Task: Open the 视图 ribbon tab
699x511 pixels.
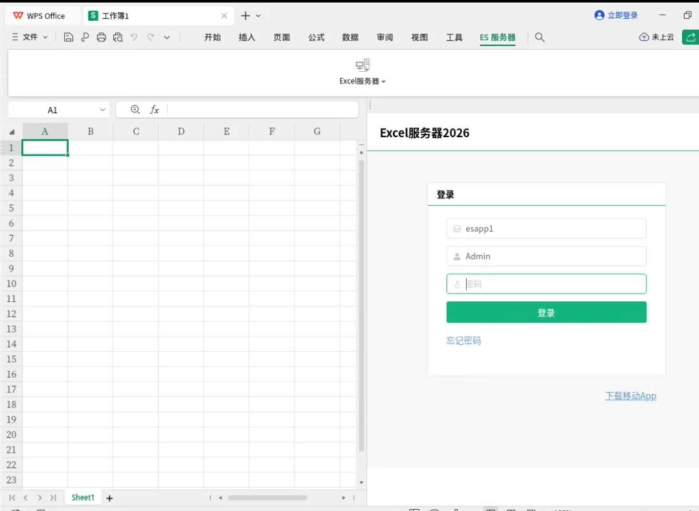Action: click(x=419, y=38)
